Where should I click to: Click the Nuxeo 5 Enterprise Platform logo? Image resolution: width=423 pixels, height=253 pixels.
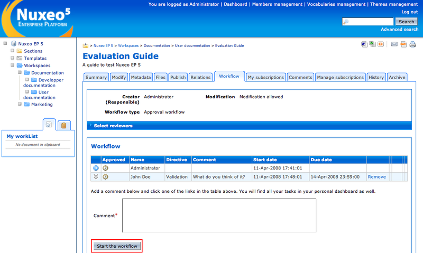[x=37, y=18]
